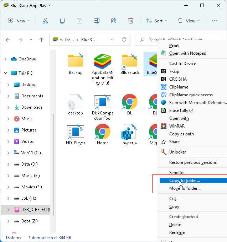Choose Move To folder...
The width and height of the screenshot is (227, 242).
[185, 188]
